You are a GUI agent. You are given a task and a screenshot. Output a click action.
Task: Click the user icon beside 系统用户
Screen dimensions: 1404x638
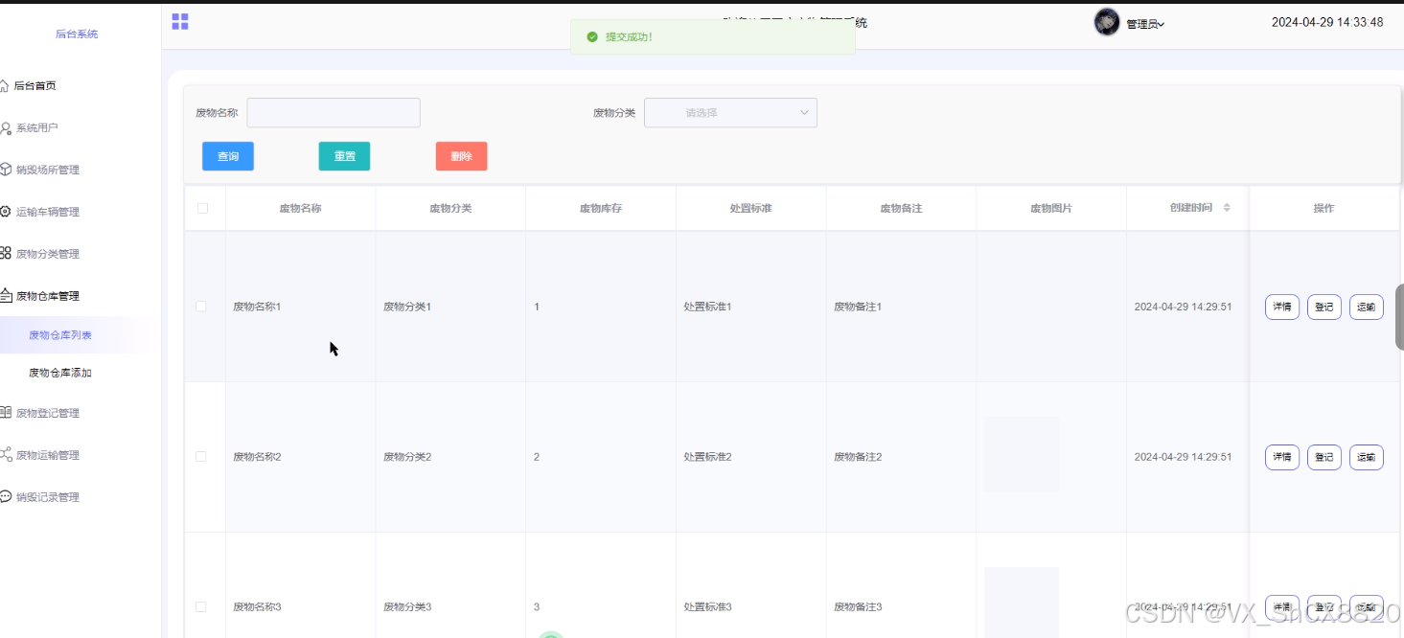[x=6, y=127]
